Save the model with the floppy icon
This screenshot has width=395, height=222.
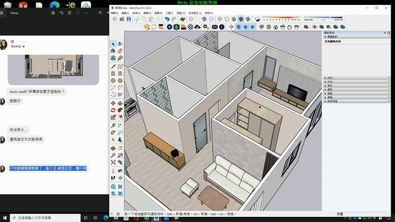129,19
